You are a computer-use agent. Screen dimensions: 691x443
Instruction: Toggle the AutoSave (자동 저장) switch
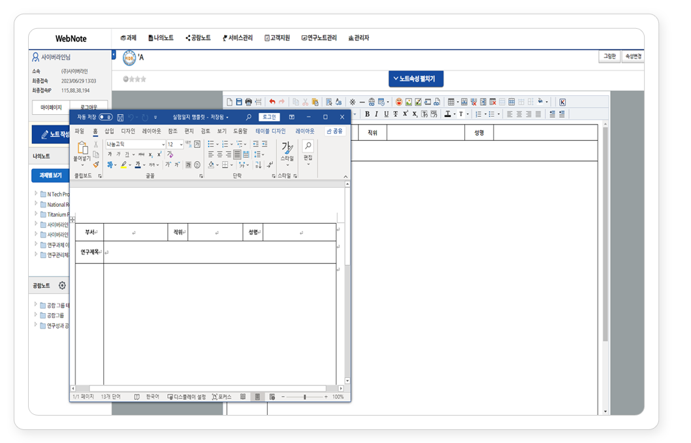[104, 117]
